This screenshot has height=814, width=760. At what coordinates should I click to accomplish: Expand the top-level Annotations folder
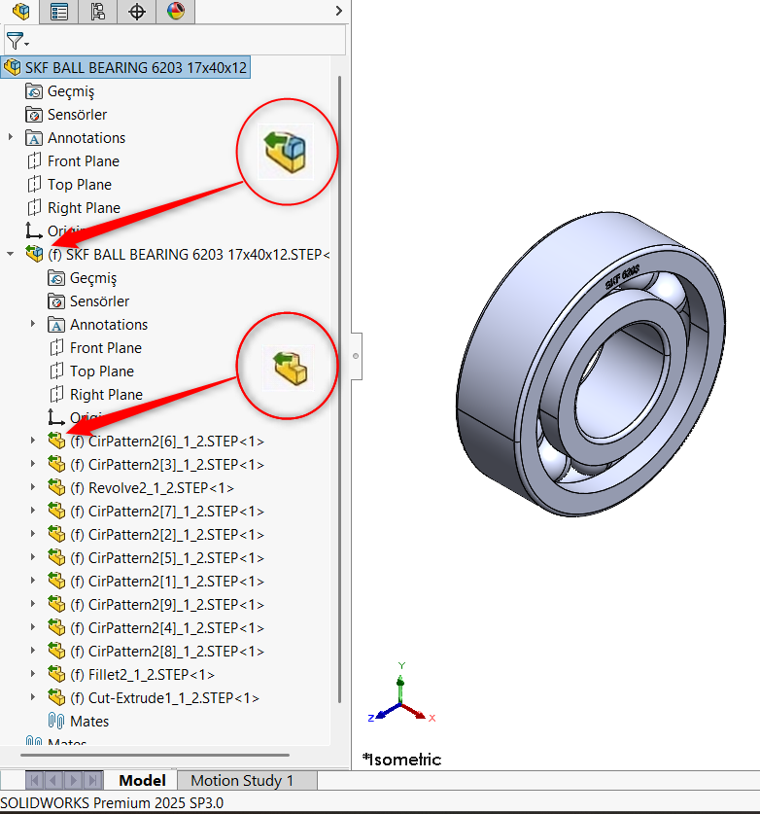coord(11,137)
